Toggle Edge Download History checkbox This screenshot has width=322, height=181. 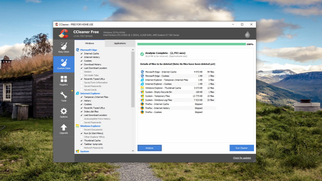point(81,64)
